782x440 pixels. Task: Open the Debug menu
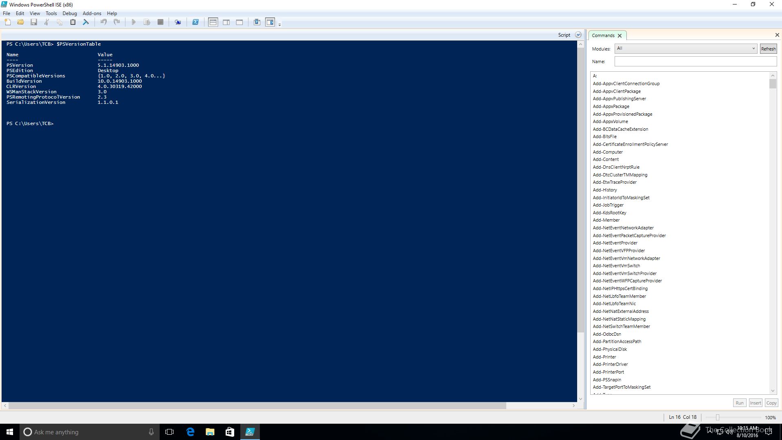coord(70,13)
